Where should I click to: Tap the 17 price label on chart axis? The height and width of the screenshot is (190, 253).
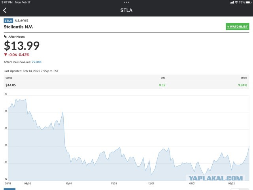(x=6, y=94)
